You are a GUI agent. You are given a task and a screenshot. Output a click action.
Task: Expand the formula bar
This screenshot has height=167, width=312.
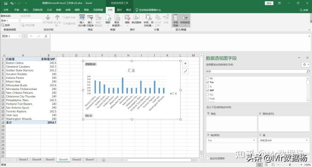(309, 36)
